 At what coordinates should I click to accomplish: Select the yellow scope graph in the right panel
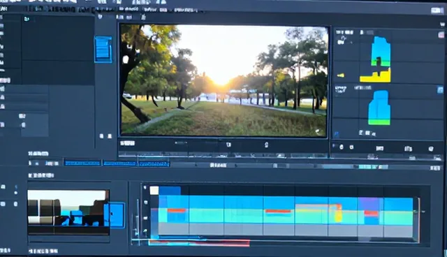[375, 76]
